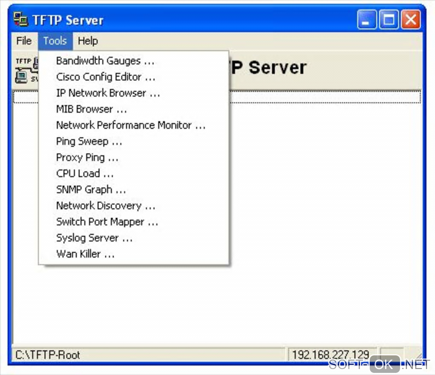Screen dimensions: 435x375
Task: Open the CPU Load tool
Action: coord(134,173)
